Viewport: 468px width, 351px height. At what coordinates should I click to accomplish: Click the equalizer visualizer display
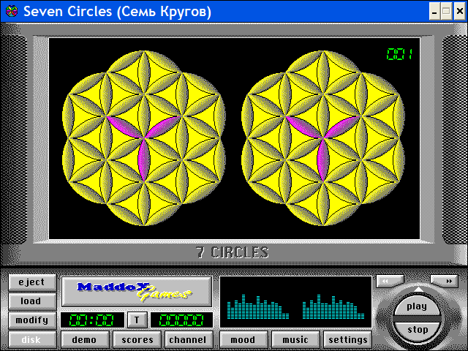click(295, 302)
